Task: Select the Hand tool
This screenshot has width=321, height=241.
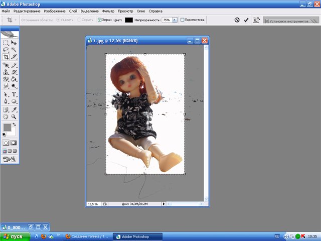Action: tap(6, 116)
